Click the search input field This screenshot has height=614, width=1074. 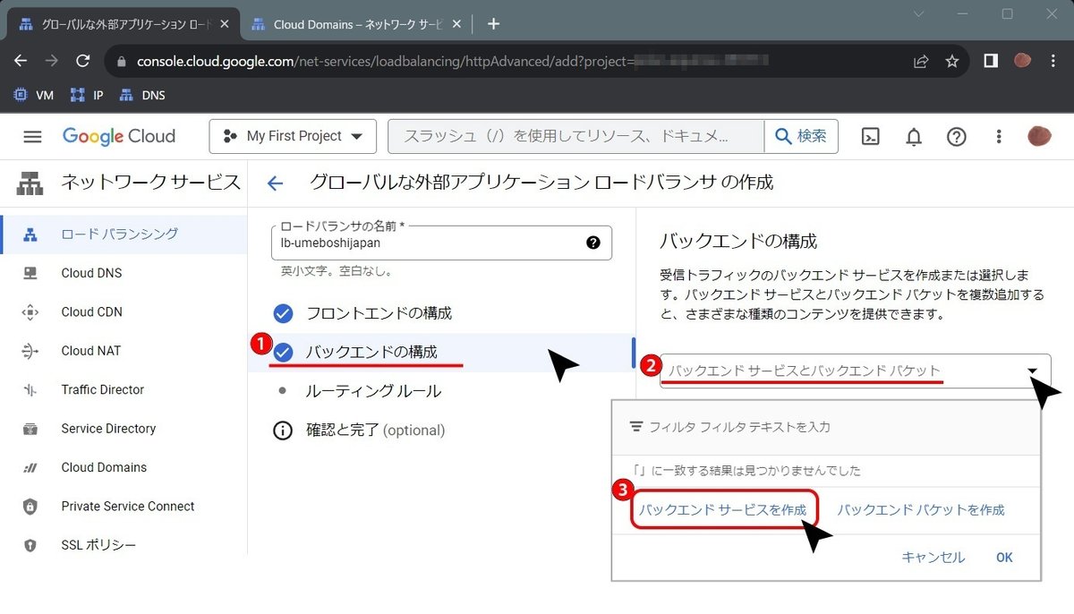click(x=575, y=136)
